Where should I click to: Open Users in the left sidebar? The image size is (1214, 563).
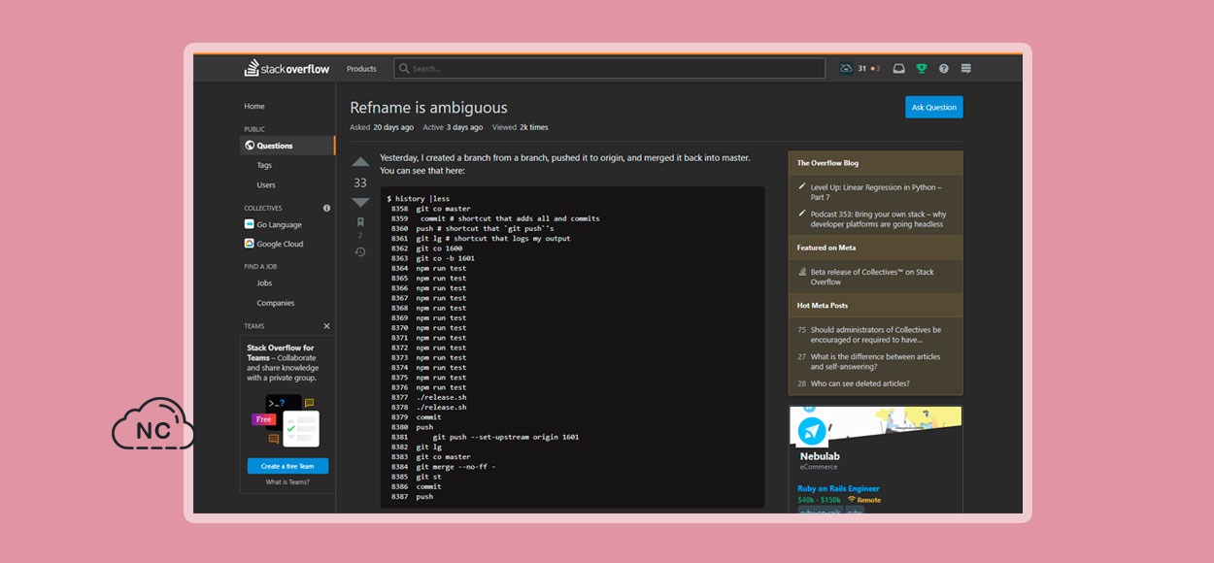click(266, 184)
